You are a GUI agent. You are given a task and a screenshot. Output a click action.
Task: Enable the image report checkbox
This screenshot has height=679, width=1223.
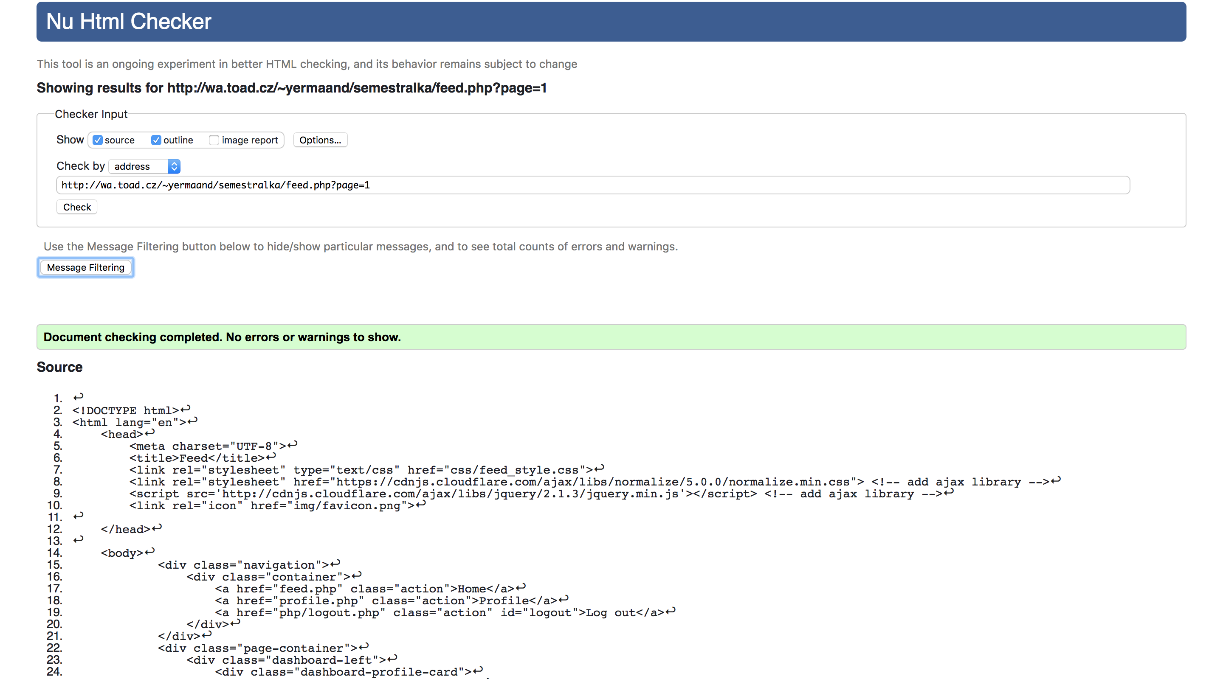pyautogui.click(x=214, y=140)
